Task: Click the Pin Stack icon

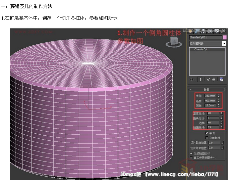Action: [192, 79]
